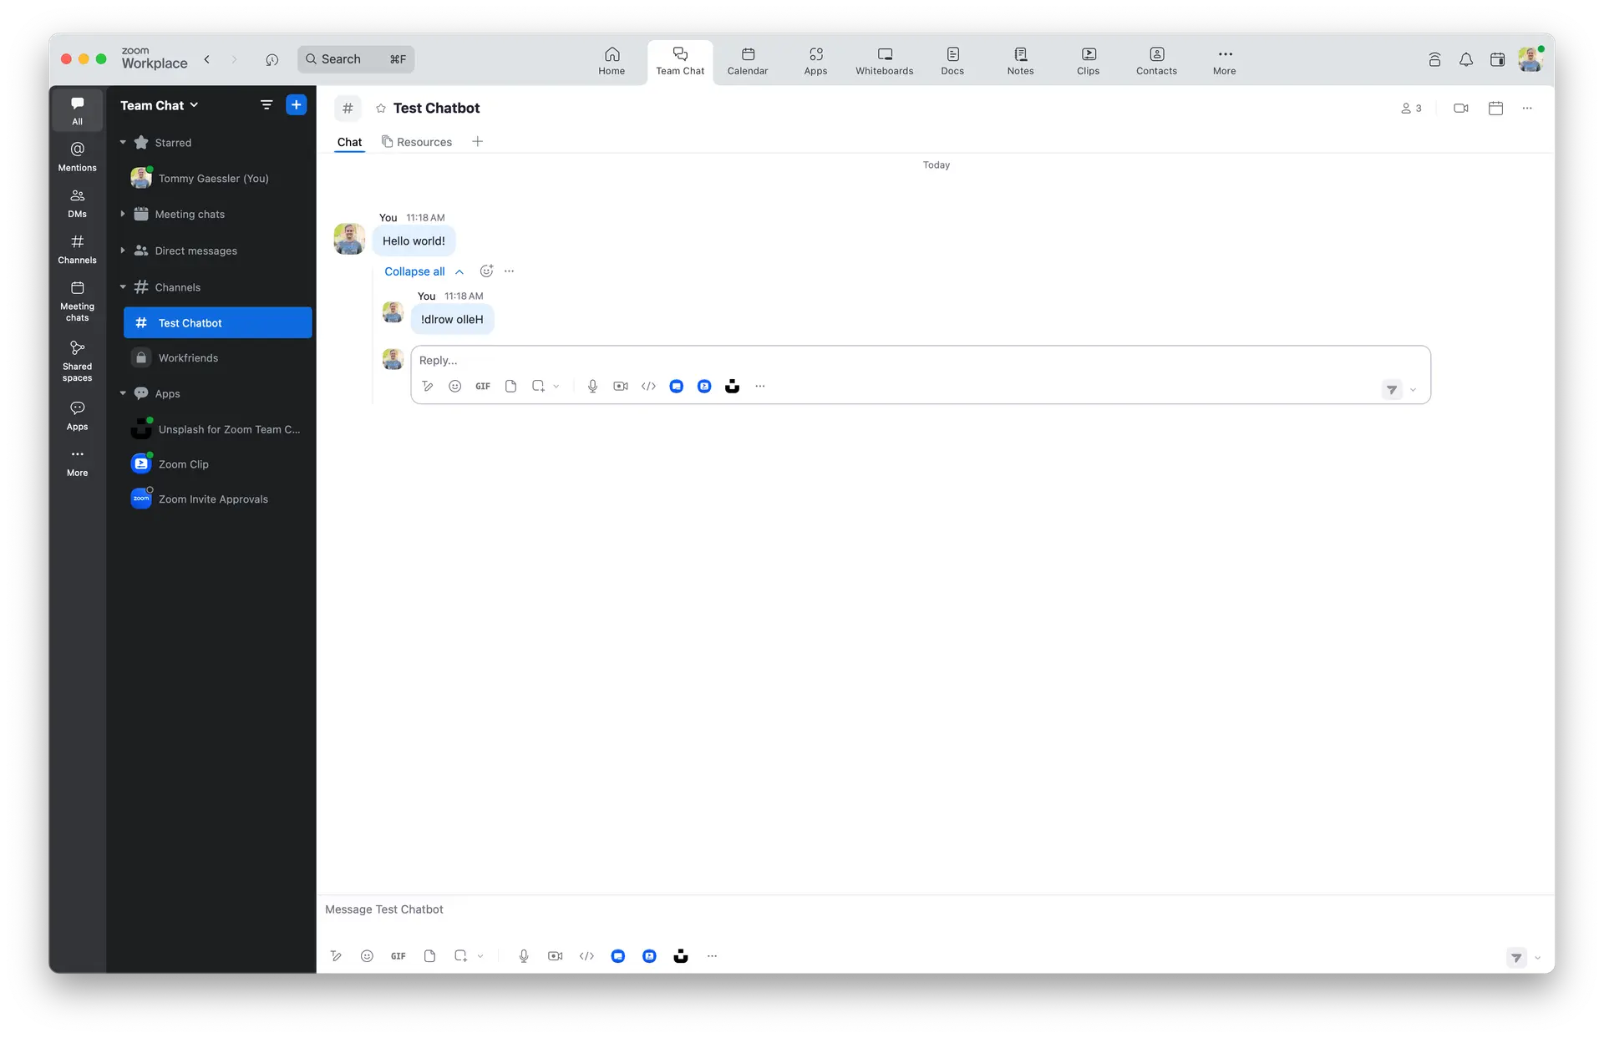Collapse the Channels section in the sidebar
This screenshot has height=1038, width=1604.
coord(124,286)
